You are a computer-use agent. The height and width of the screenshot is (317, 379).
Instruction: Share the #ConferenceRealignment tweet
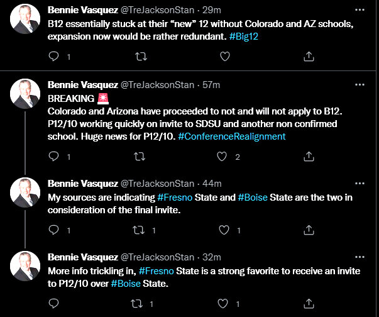(x=309, y=157)
